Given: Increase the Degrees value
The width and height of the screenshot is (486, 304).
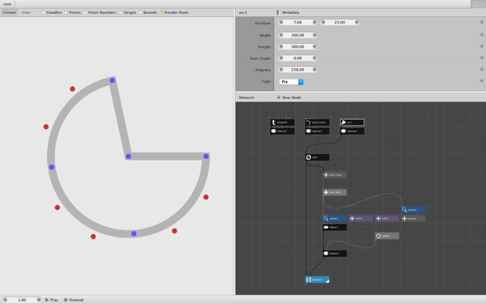Looking at the screenshot, I should [x=314, y=70].
